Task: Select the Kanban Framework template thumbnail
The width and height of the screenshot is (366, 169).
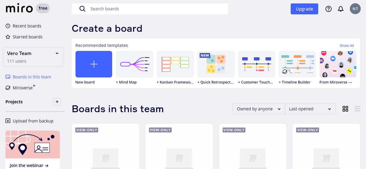Action: click(175, 64)
